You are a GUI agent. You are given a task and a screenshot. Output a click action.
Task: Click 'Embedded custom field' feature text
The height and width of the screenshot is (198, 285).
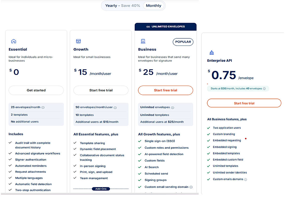coord(228,159)
